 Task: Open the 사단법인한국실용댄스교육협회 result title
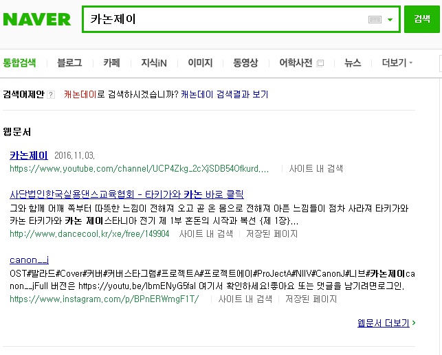coord(126,194)
